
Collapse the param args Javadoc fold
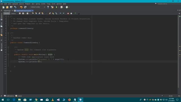(8, 47)
